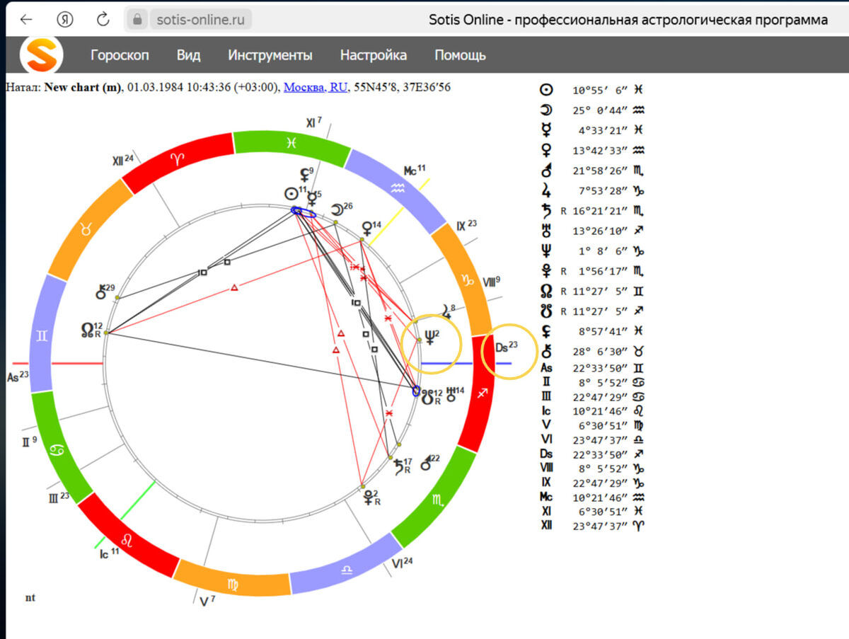The image size is (849, 639).
Task: Click the Mars position 21°58'26″ in the table
Action: (x=599, y=171)
